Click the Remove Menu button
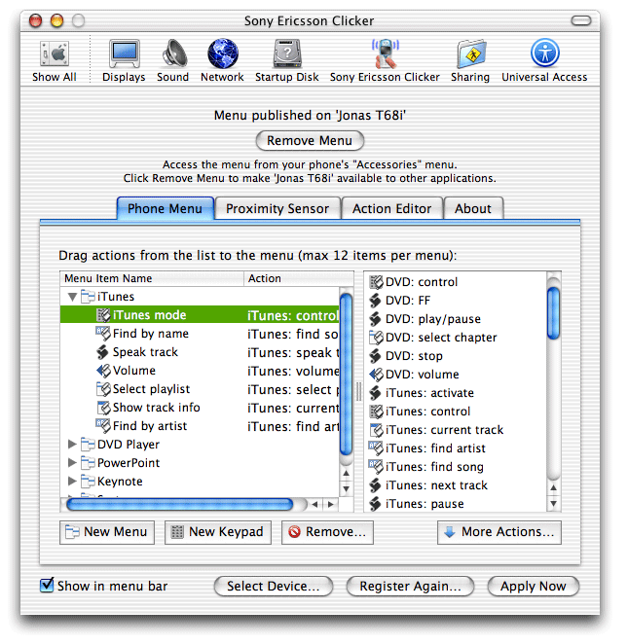Image resolution: width=628 pixels, height=644 pixels. (x=310, y=141)
